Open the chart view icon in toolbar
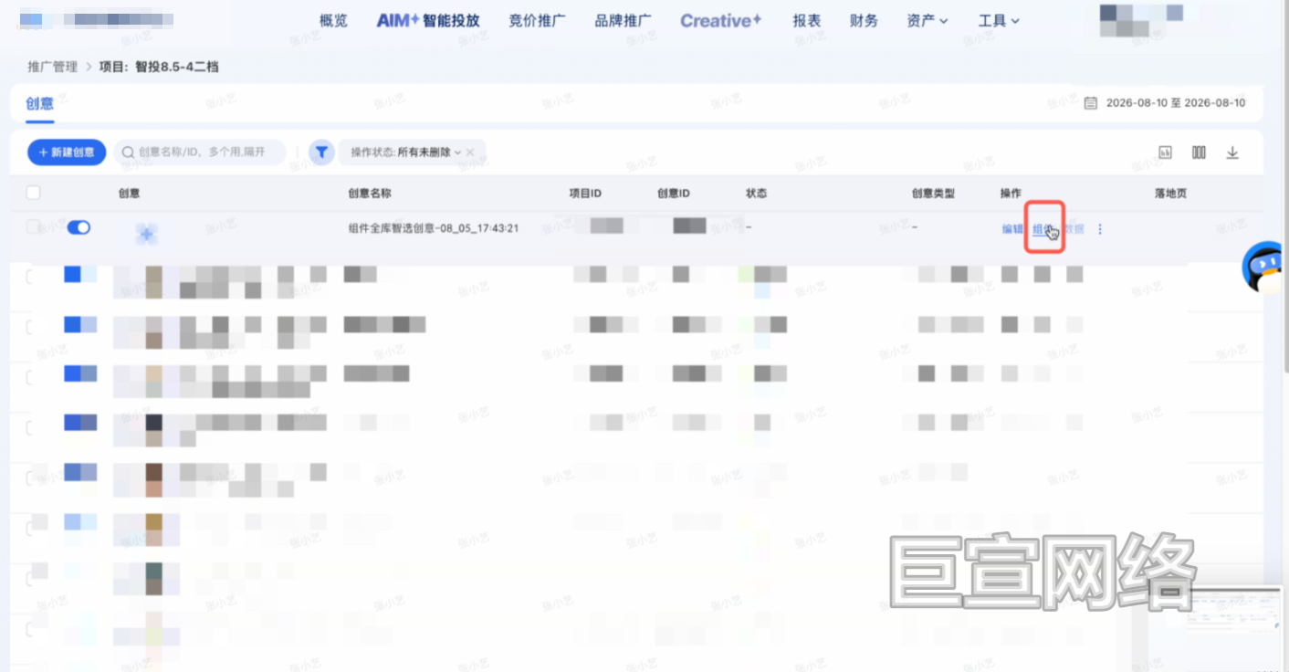 click(x=1165, y=152)
